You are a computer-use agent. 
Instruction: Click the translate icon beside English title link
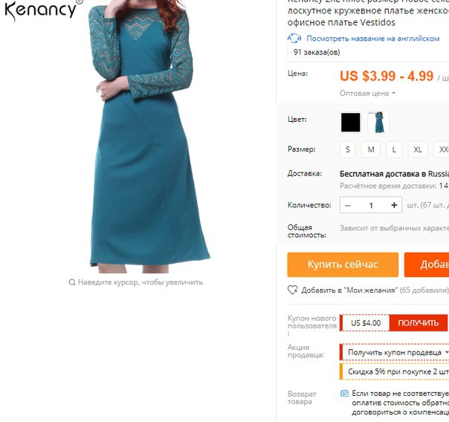294,39
